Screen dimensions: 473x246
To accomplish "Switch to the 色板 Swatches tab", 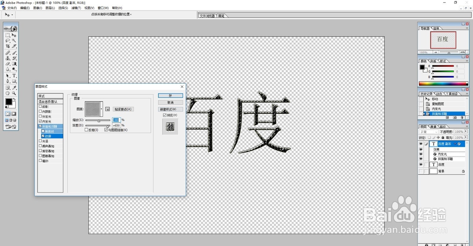I will (x=433, y=61).
